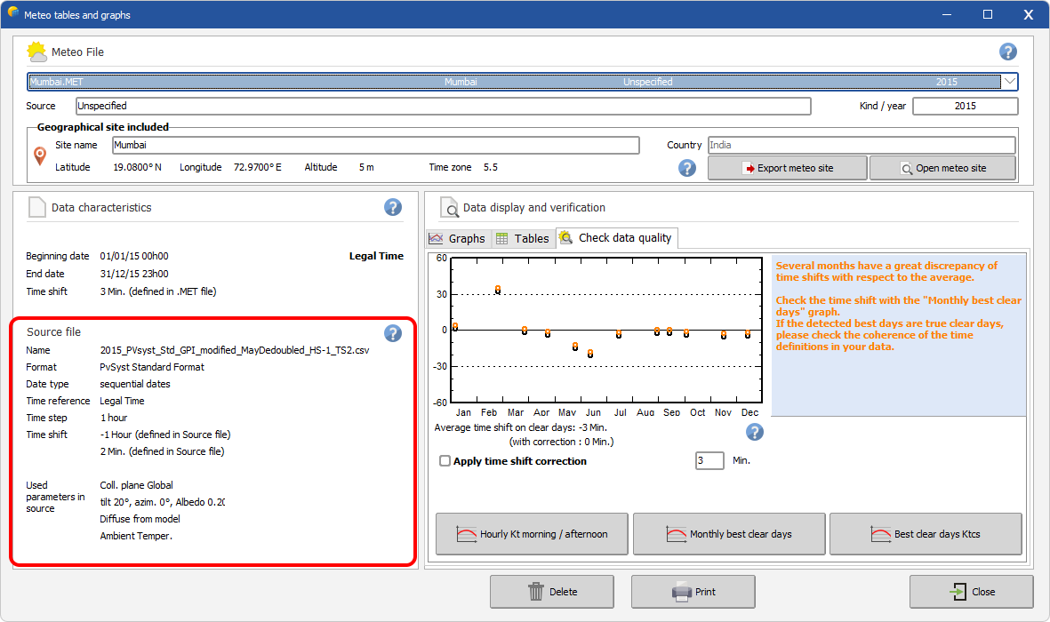The image size is (1050, 622).
Task: Open help icon in the Source file section
Action: coord(393,333)
